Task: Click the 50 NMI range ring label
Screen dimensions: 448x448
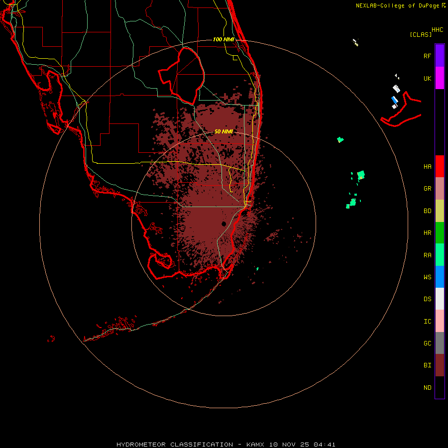Action: coord(224,131)
